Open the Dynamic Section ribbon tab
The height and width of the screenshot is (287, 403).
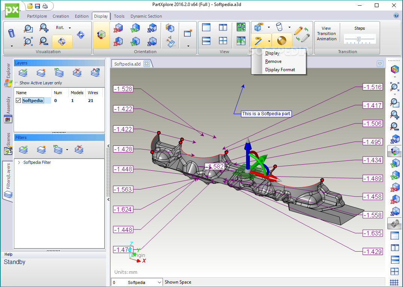tap(146, 16)
